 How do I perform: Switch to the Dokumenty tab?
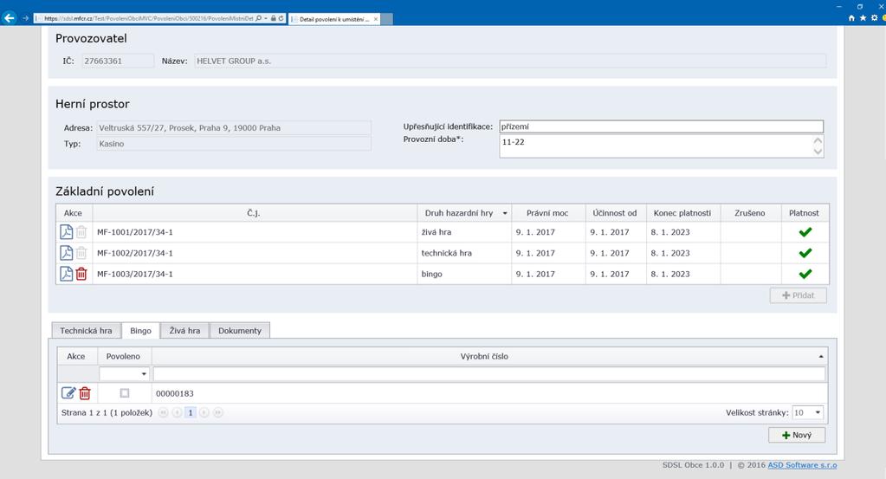[240, 330]
